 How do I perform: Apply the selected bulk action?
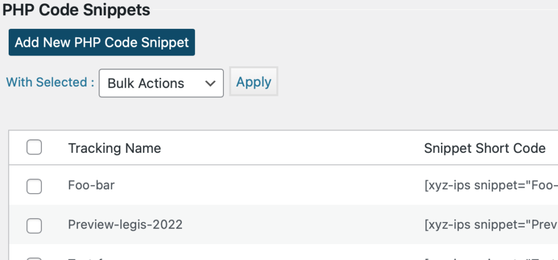point(254,82)
